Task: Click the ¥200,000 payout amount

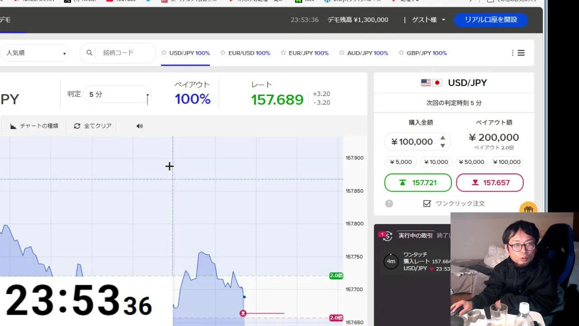Action: 494,138
